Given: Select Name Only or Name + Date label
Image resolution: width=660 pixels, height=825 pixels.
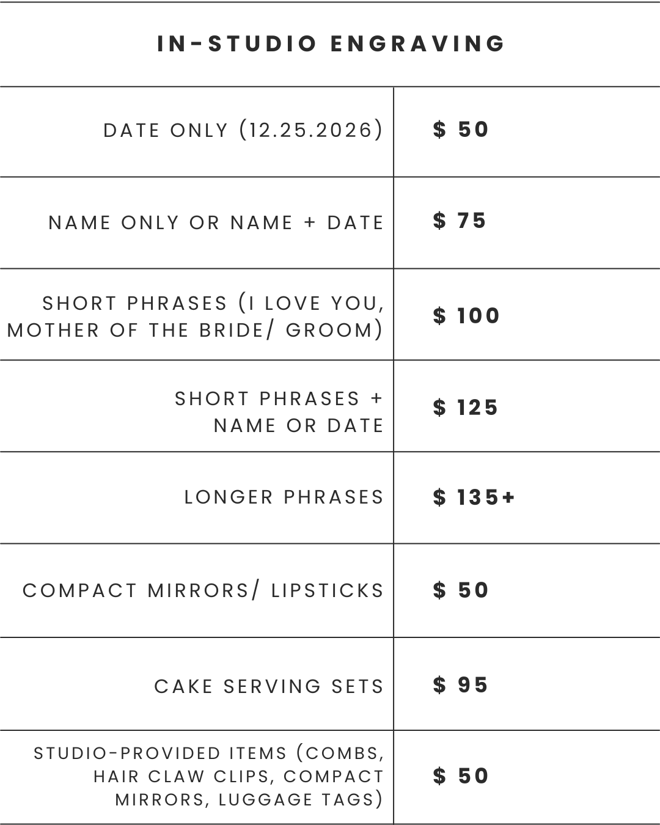Looking at the screenshot, I should point(216,222).
